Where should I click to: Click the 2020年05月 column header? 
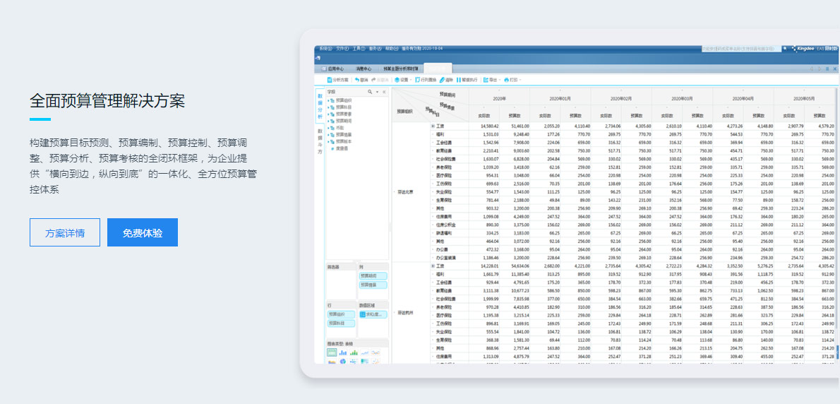coord(805,99)
